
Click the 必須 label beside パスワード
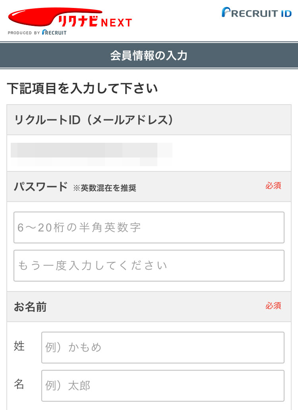click(273, 186)
